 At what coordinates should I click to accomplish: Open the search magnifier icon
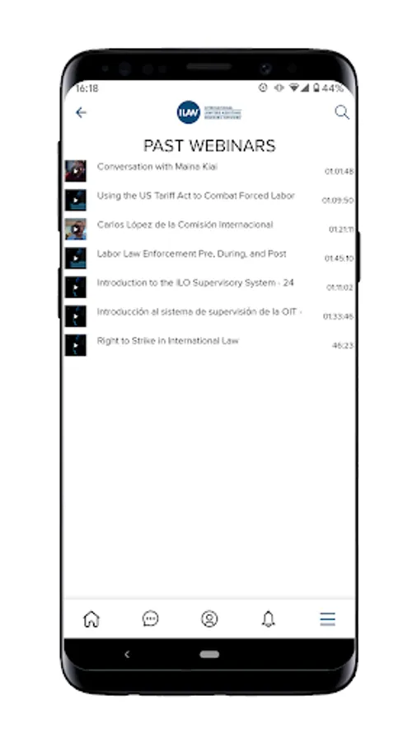342,112
